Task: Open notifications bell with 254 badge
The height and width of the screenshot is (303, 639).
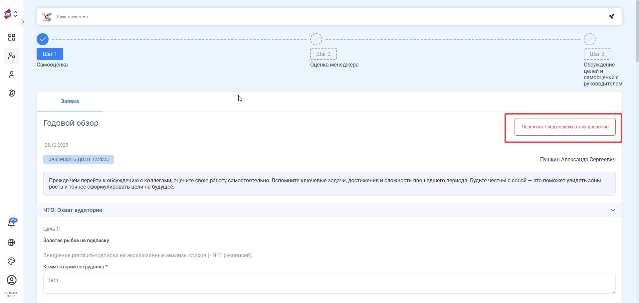Action: pyautogui.click(x=12, y=223)
